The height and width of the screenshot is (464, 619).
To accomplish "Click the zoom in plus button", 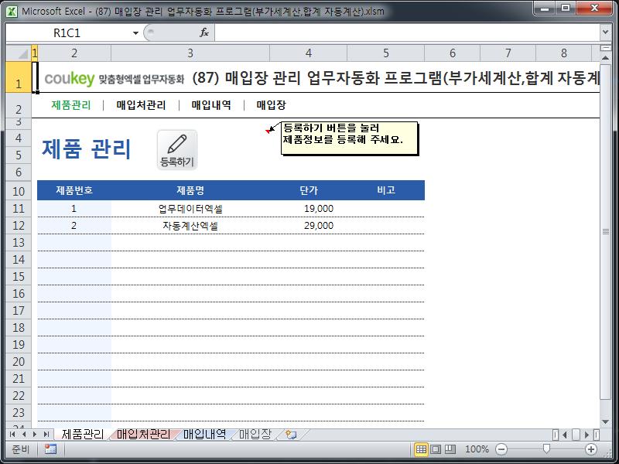I will 591,449.
